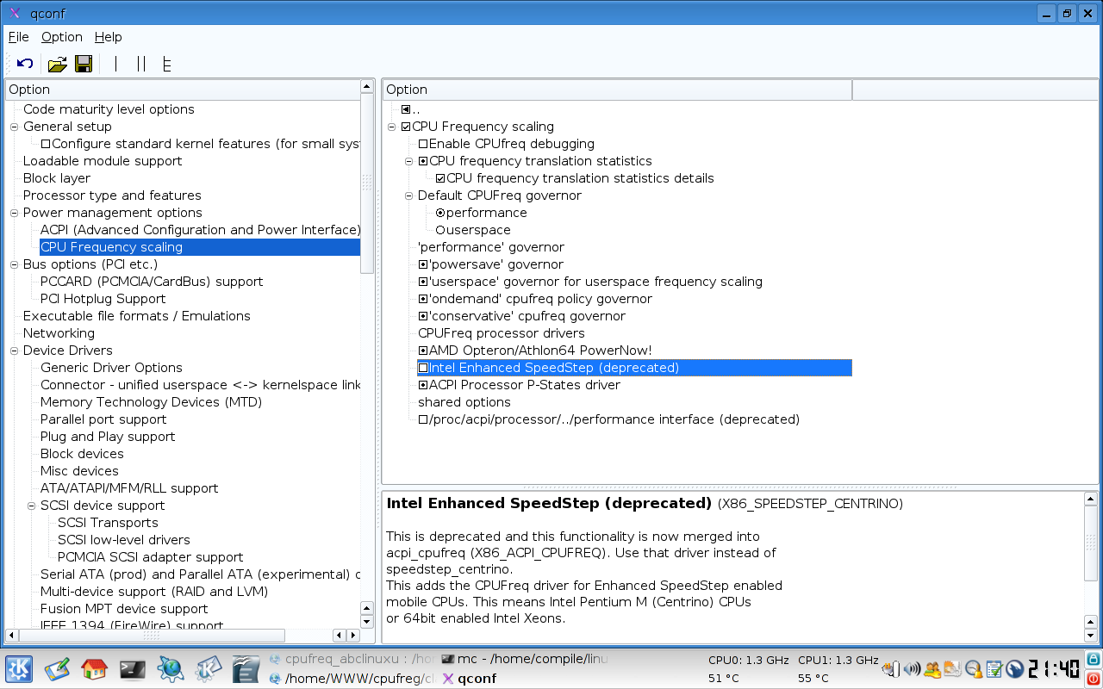Select 'ACPI Processor P-States driver' option
1103x689 pixels.
[x=525, y=385]
